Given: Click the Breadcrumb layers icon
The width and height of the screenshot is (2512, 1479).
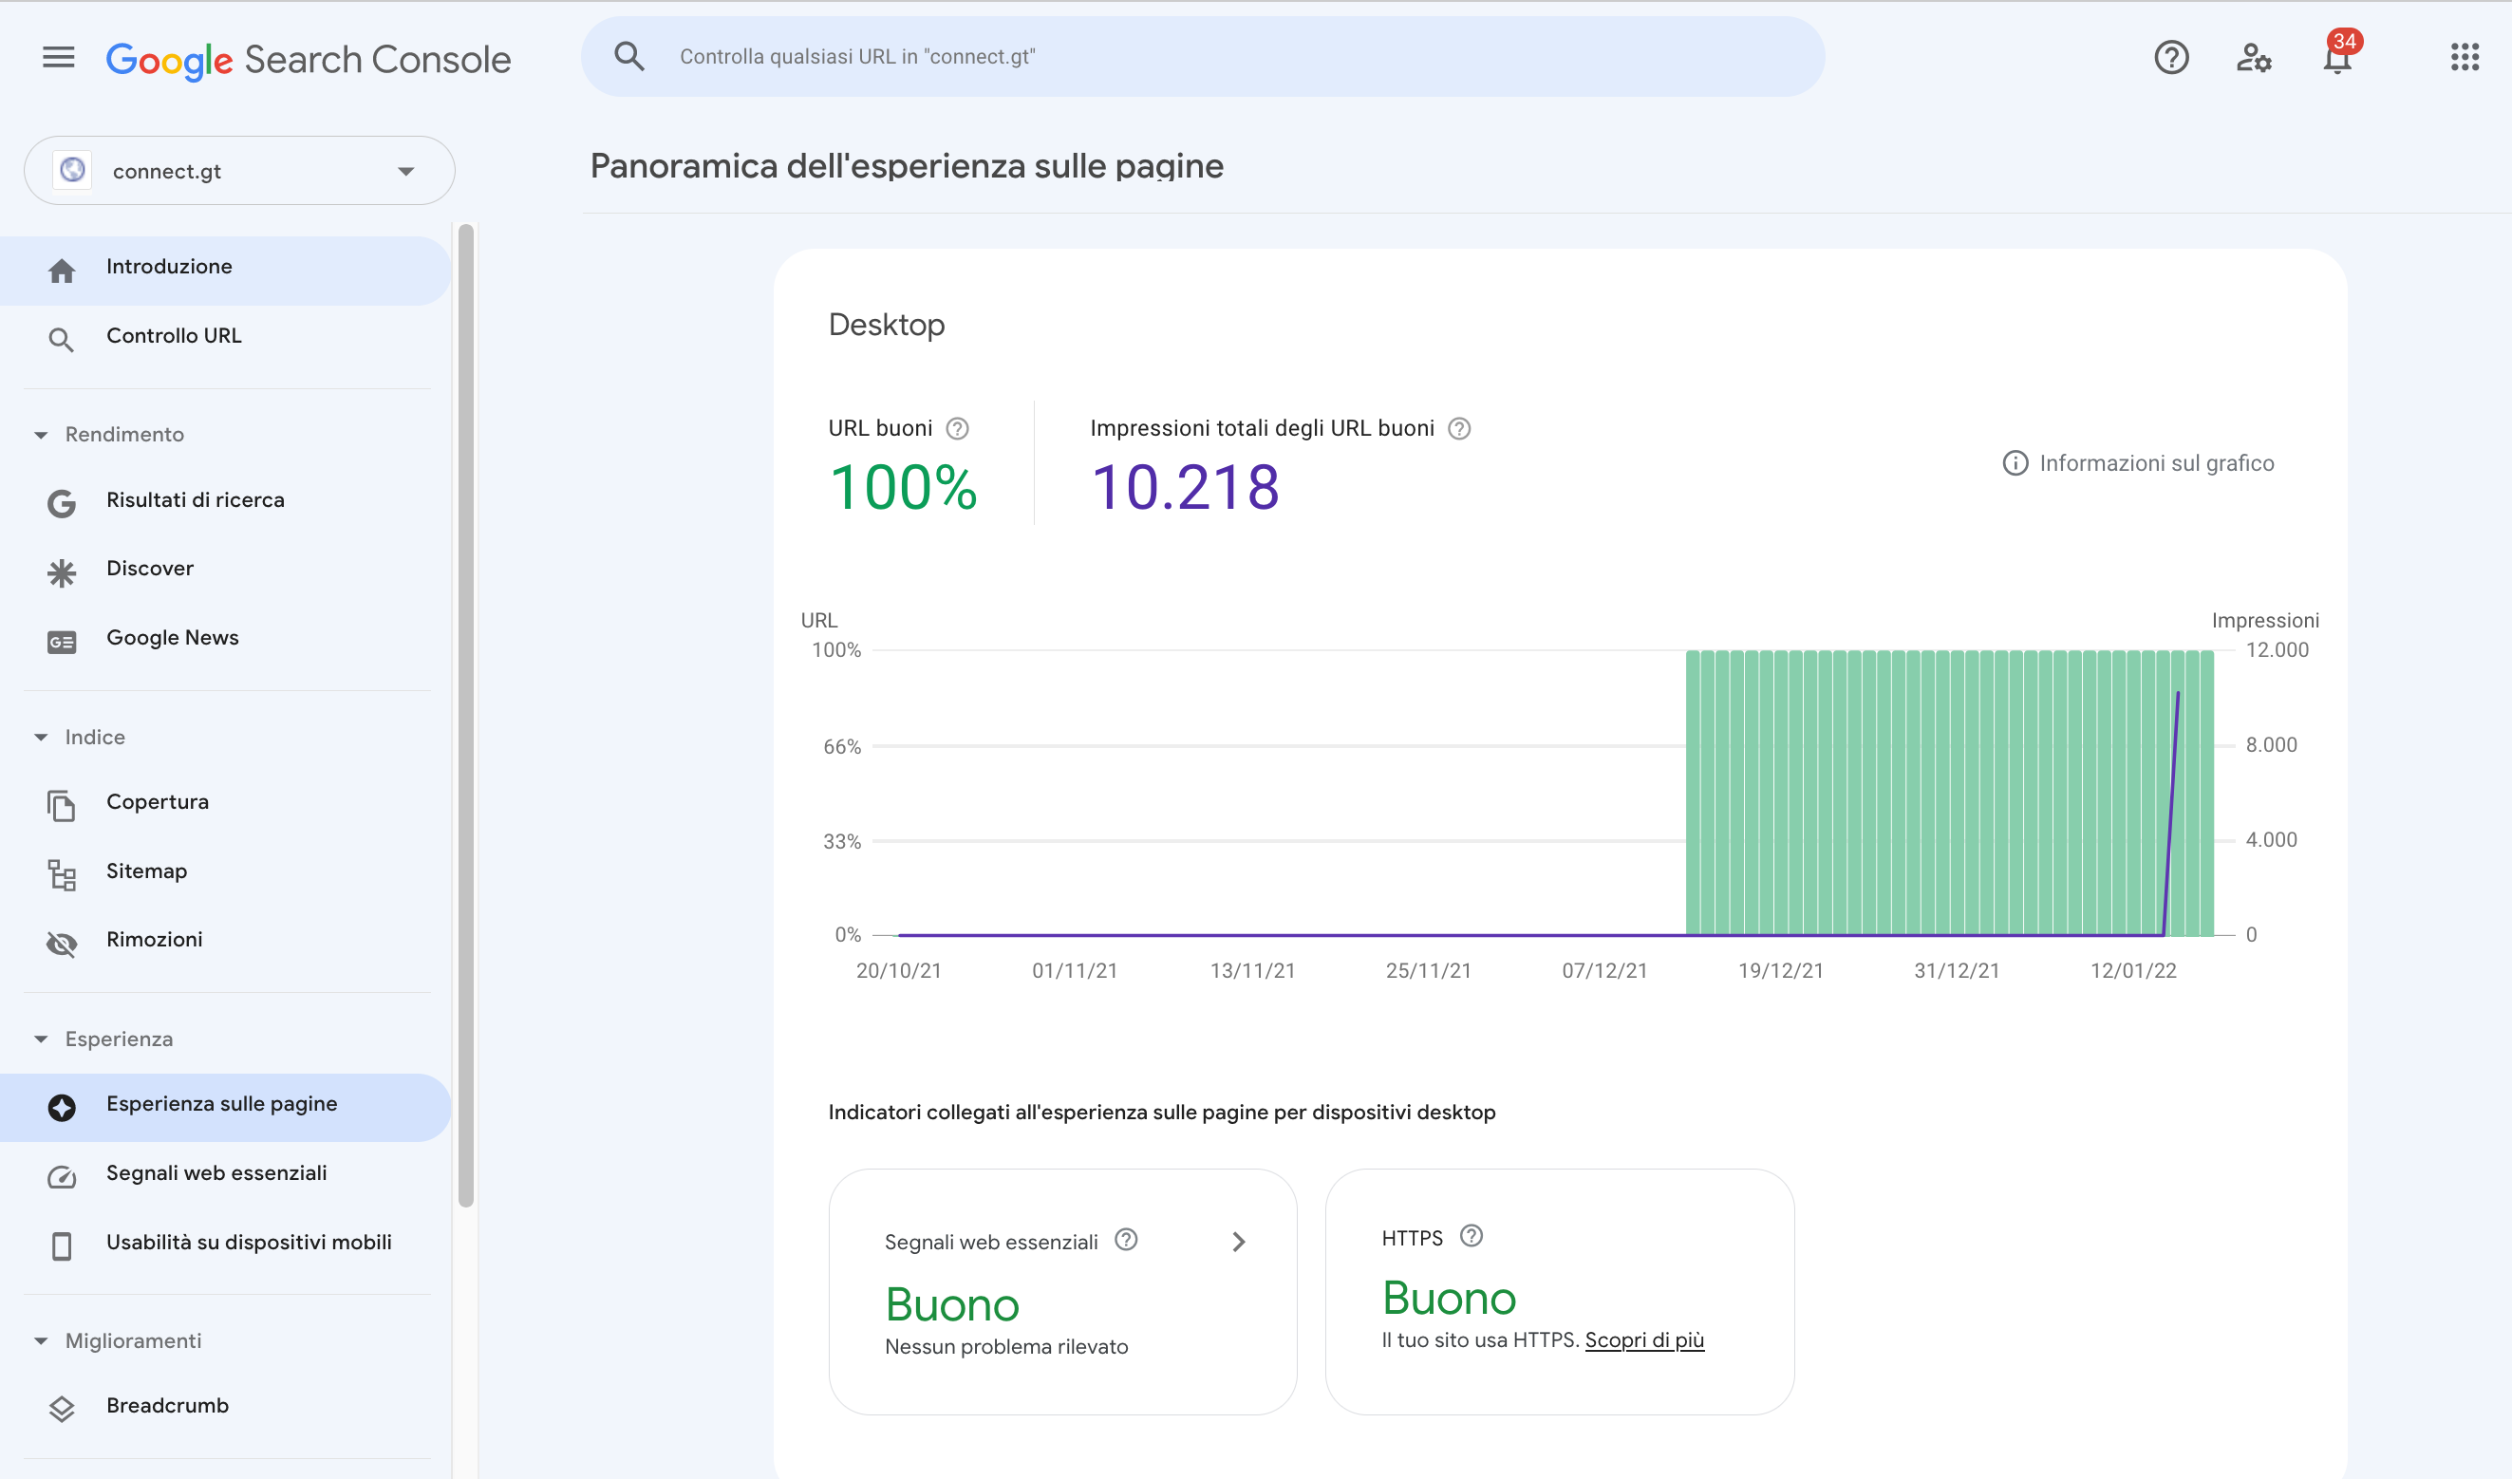Looking at the screenshot, I should coord(62,1408).
